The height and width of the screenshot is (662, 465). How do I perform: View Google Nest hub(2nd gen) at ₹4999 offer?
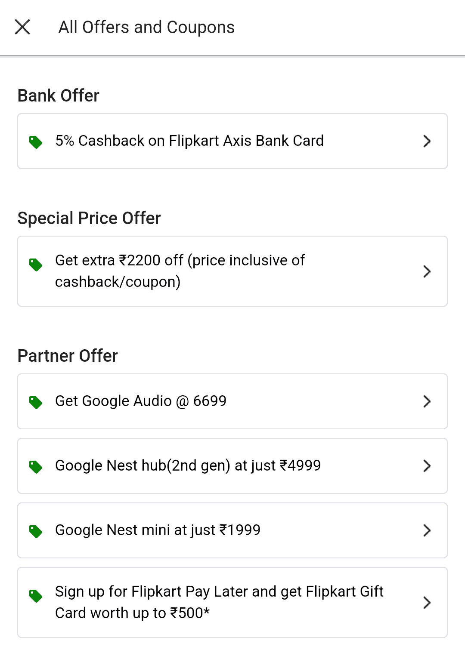(x=188, y=466)
